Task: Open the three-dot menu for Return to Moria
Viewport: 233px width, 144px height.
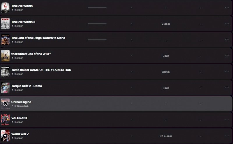Action: (x=227, y=40)
